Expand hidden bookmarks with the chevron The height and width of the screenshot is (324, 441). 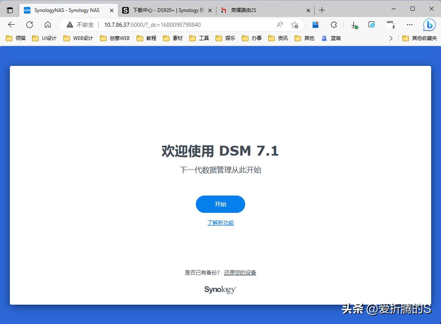pyautogui.click(x=391, y=38)
